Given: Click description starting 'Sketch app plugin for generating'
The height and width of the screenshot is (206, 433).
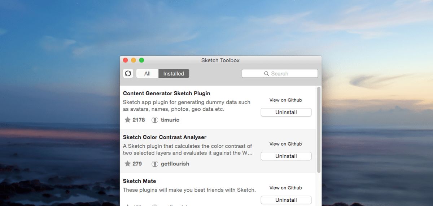Looking at the screenshot, I should click(187, 106).
